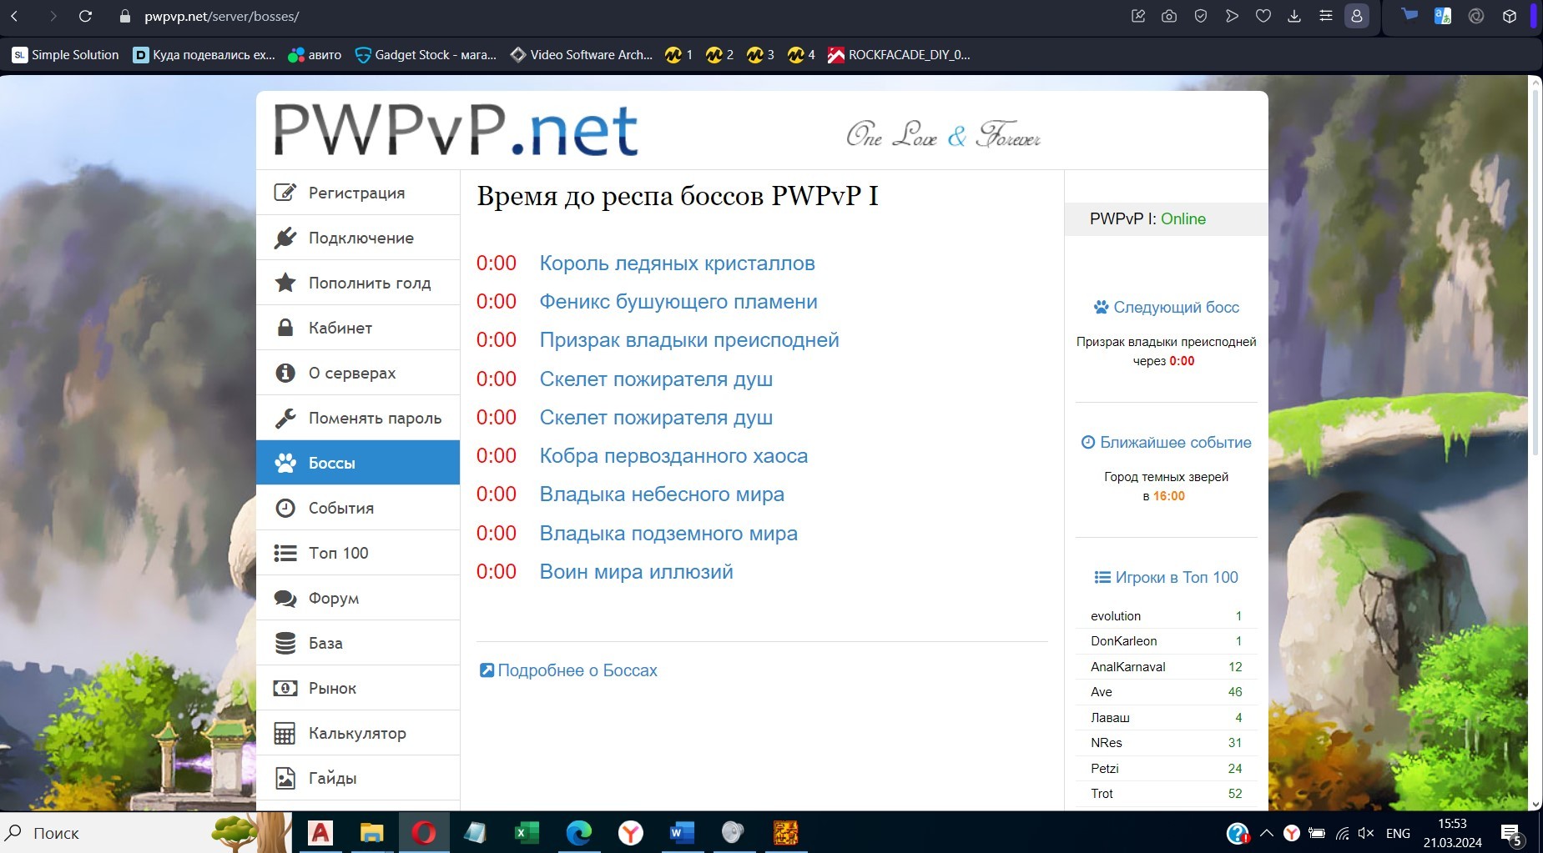Open boss Кобра первозданного хаоса link
The image size is (1543, 853).
[673, 456]
